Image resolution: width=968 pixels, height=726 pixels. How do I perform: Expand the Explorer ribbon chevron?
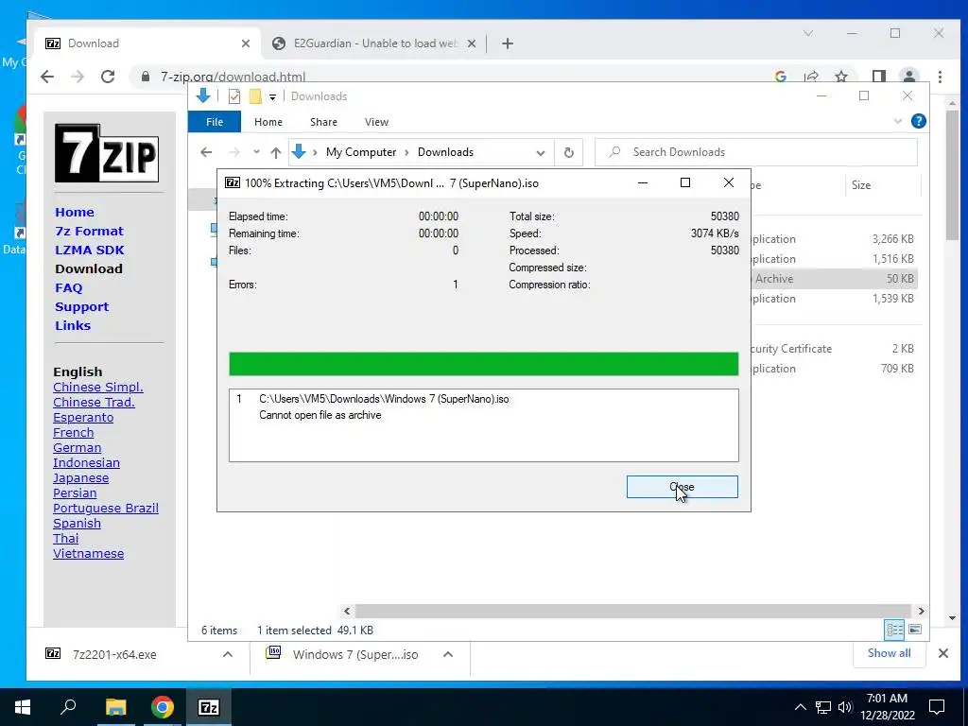(x=898, y=121)
